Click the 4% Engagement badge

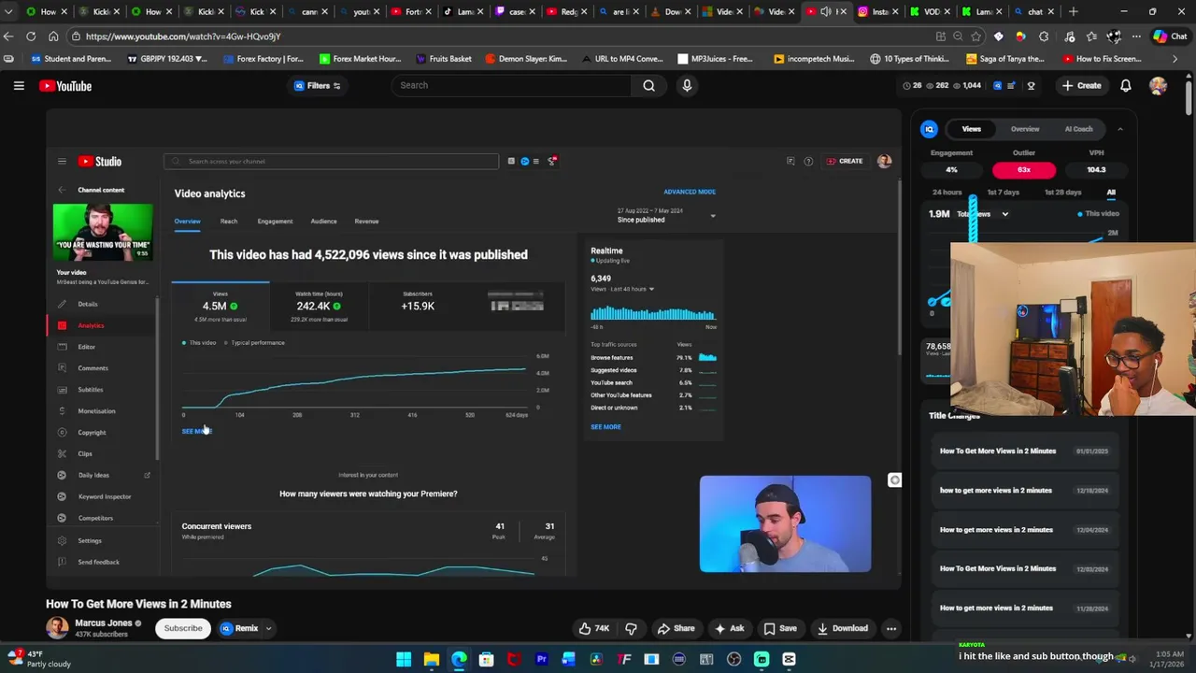click(x=951, y=170)
